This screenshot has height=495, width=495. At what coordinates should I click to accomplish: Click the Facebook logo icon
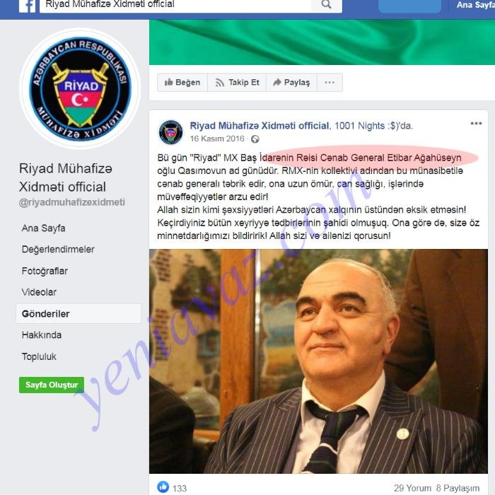coord(27,6)
